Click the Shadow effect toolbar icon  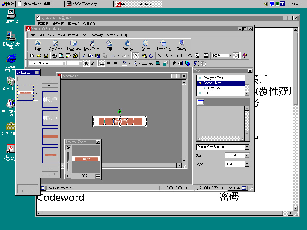[158, 63]
